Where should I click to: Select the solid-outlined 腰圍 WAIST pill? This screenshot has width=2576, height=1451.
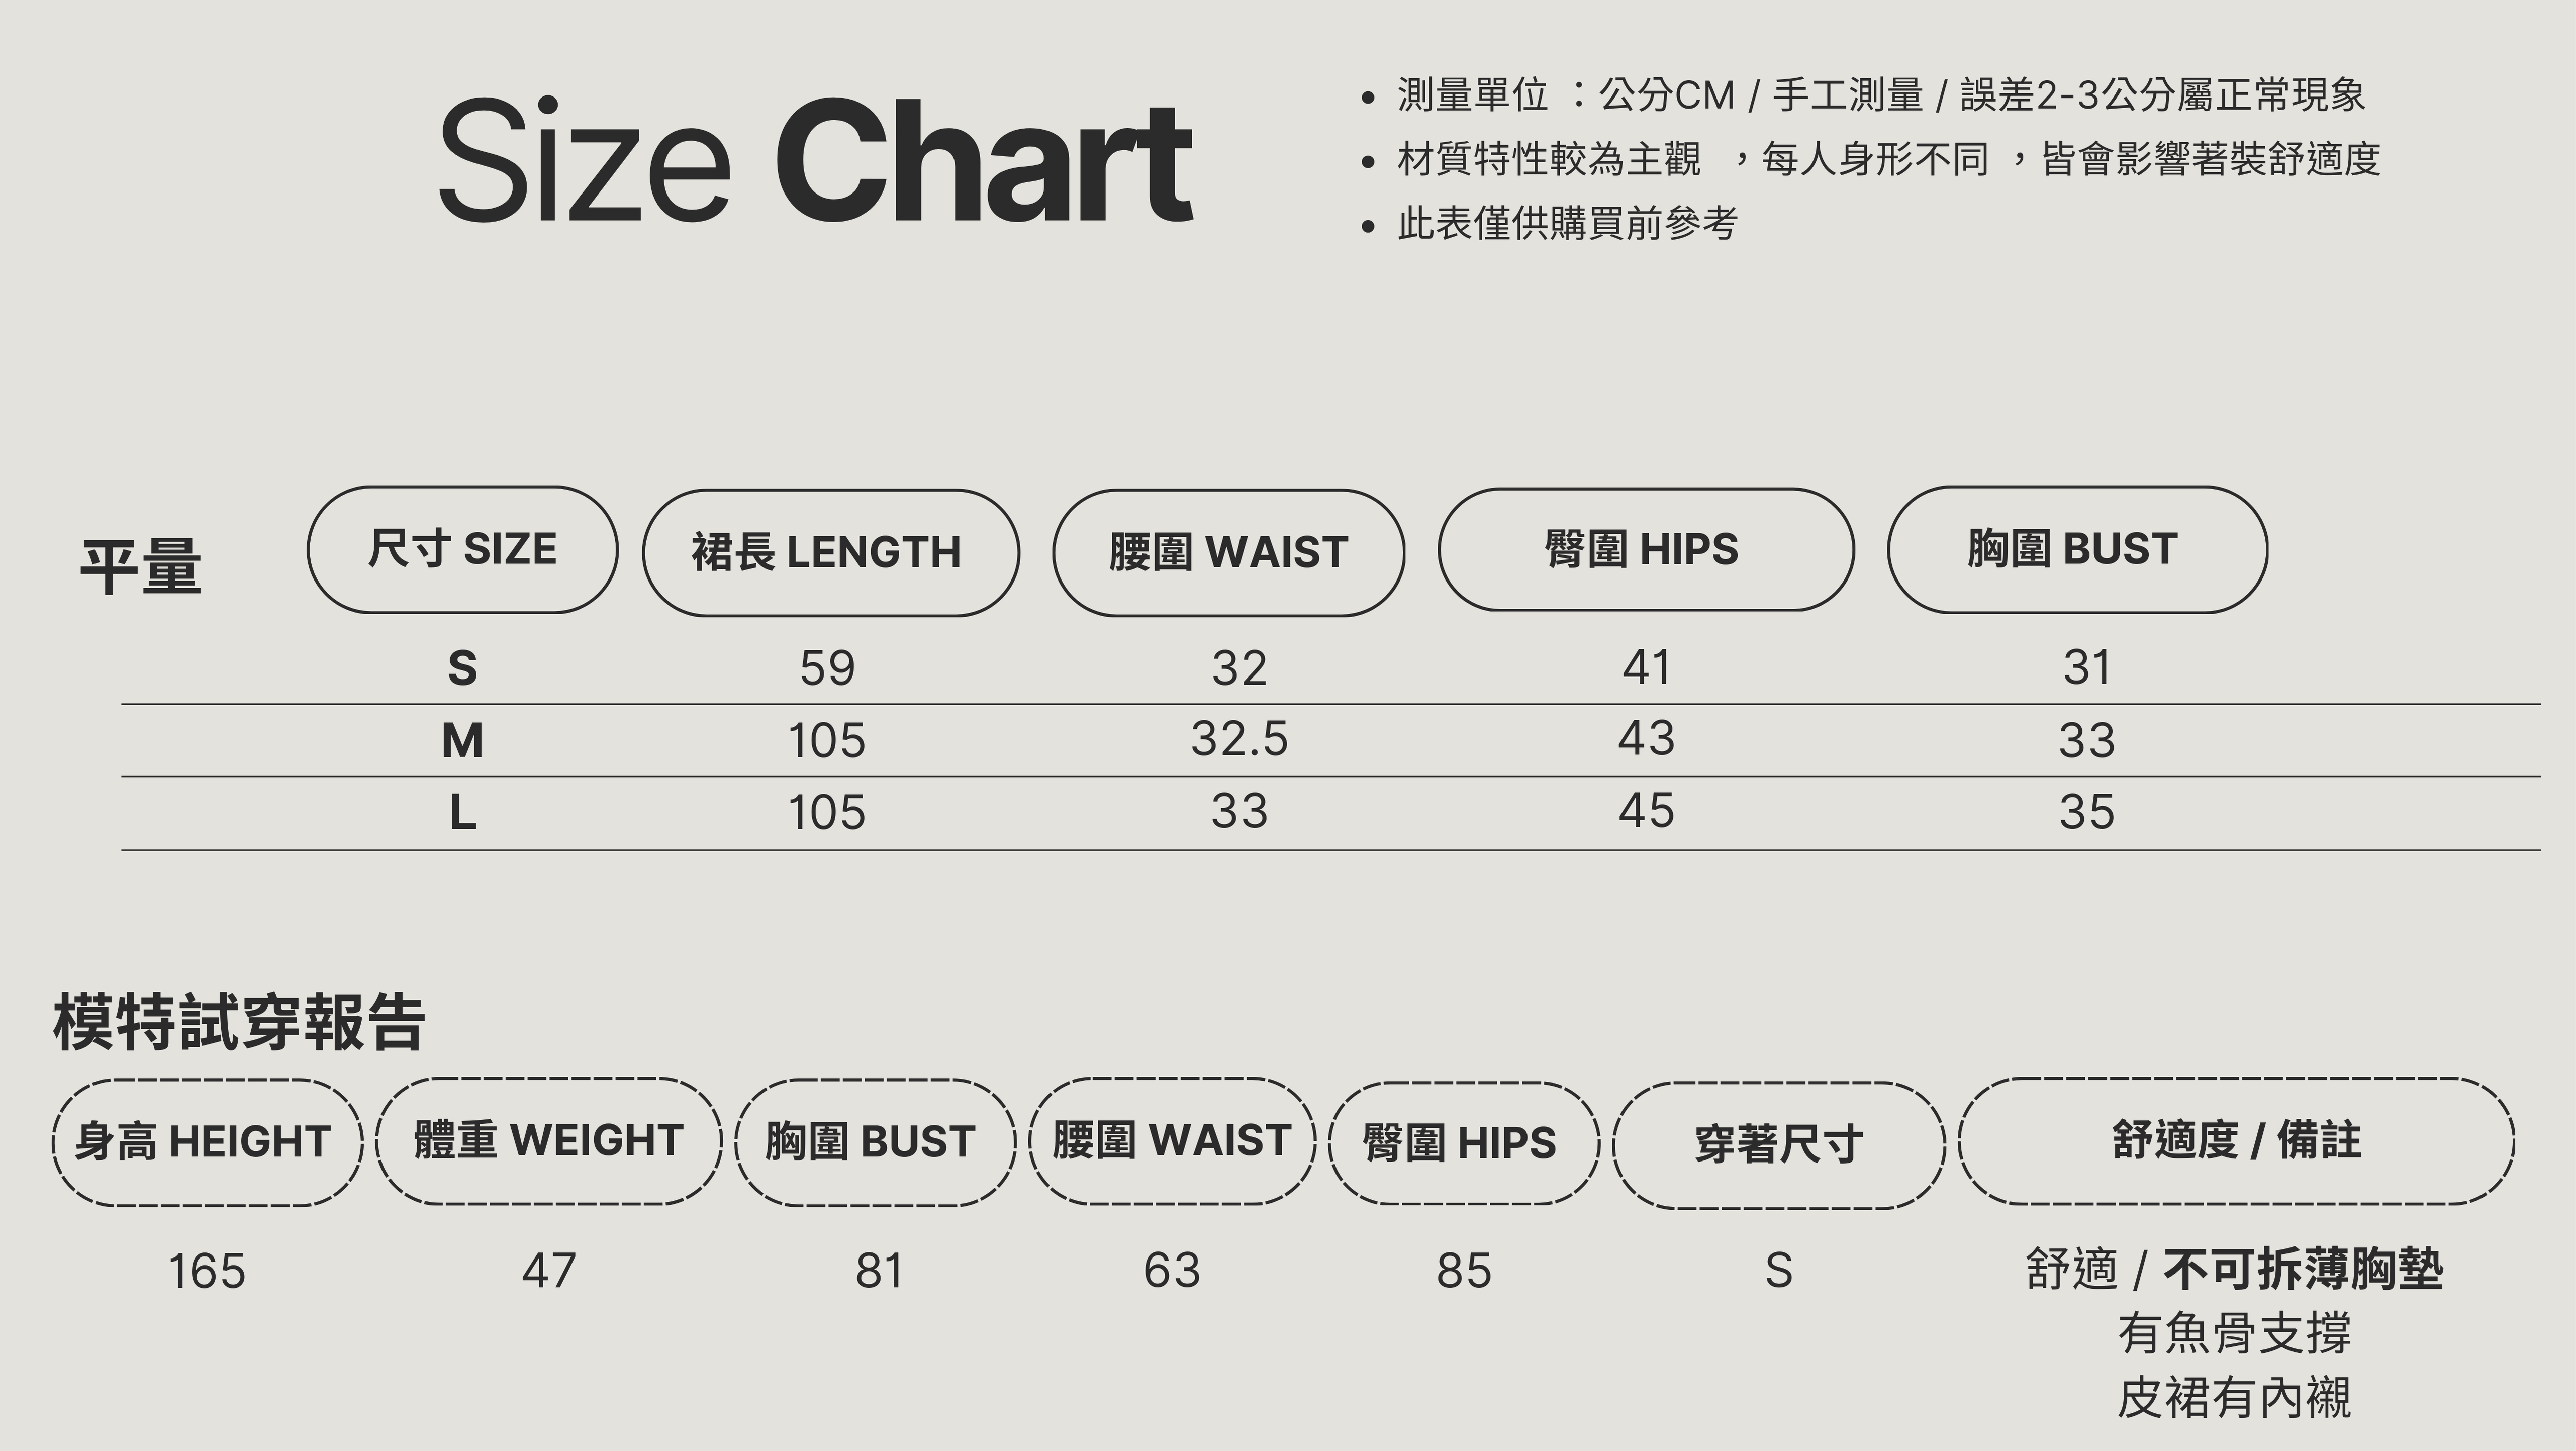click(x=1228, y=552)
